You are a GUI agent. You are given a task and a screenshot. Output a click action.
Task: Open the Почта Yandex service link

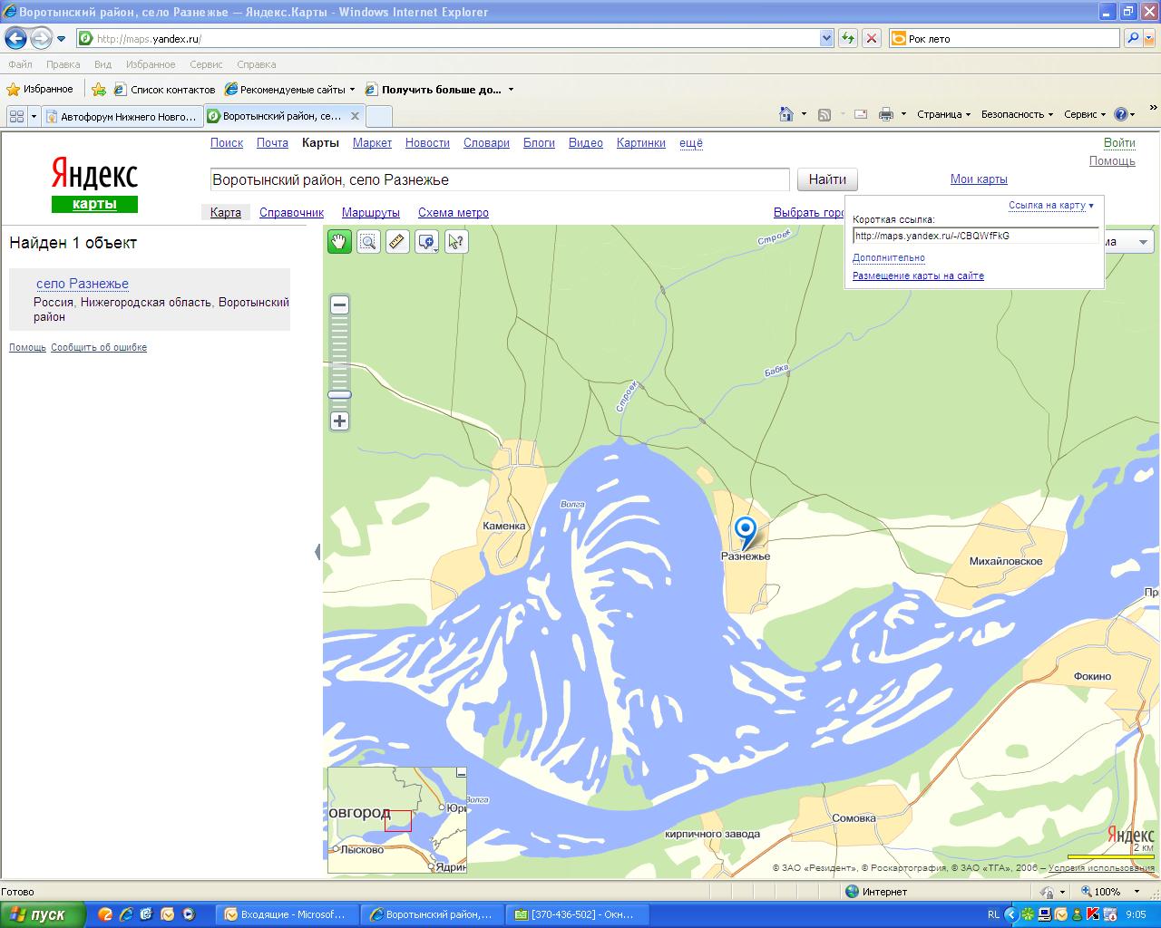pyautogui.click(x=272, y=143)
